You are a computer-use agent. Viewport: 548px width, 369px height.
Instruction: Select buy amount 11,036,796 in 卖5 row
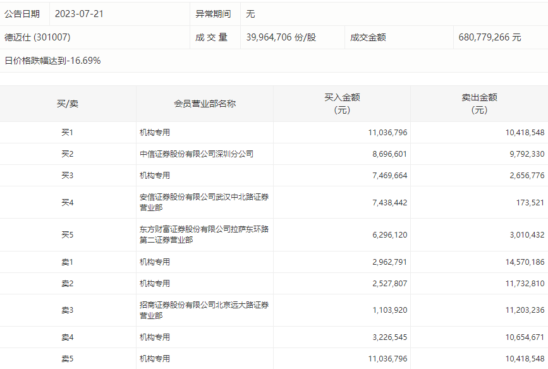coord(387,359)
